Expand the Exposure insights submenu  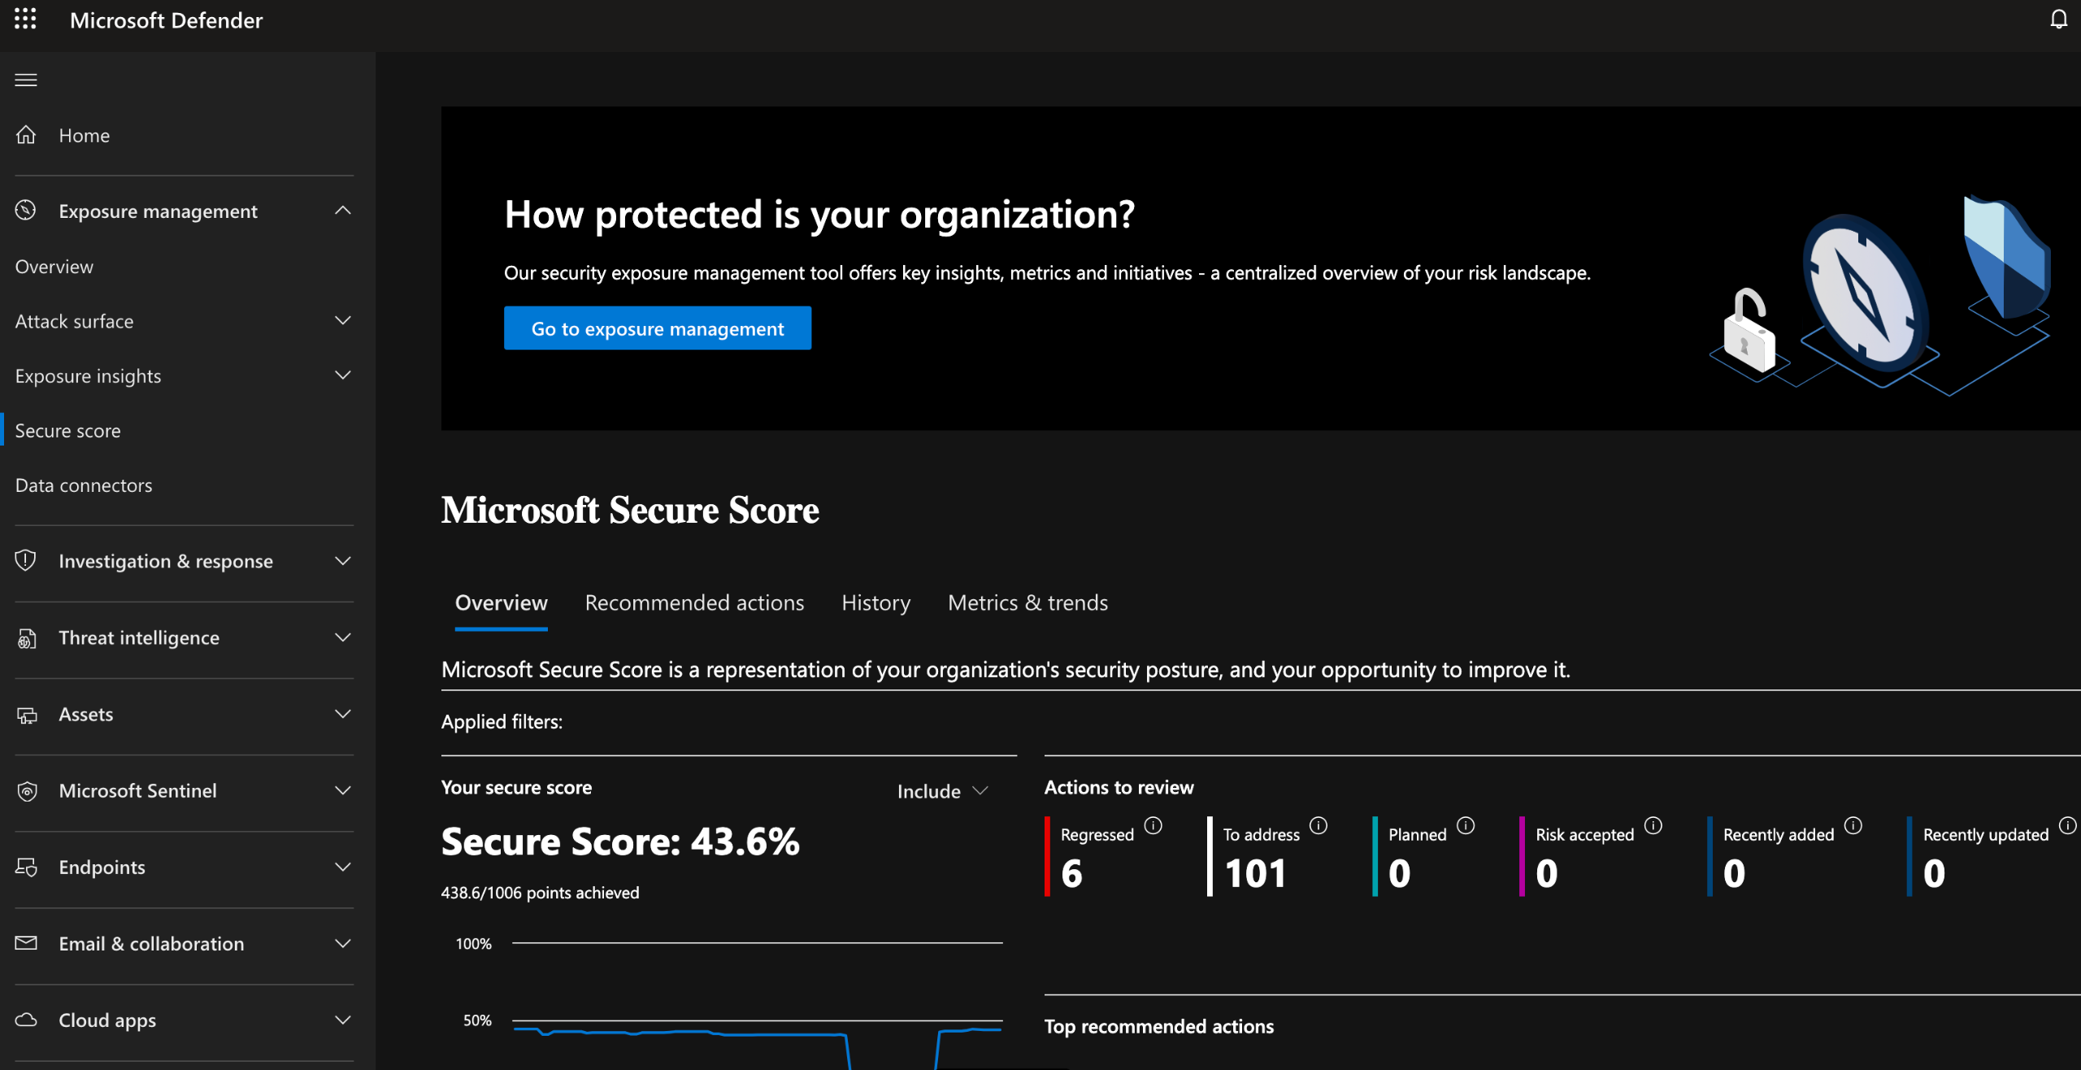[x=343, y=376]
